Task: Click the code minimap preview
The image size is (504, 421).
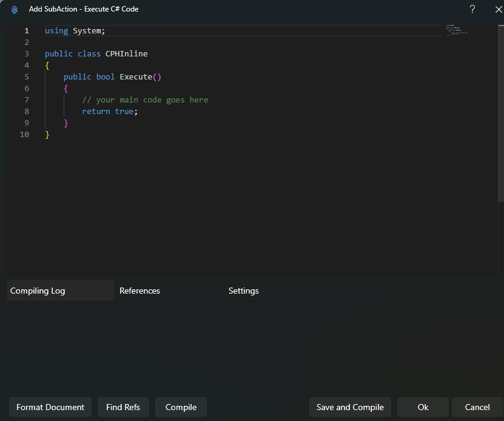Action: pyautogui.click(x=457, y=30)
